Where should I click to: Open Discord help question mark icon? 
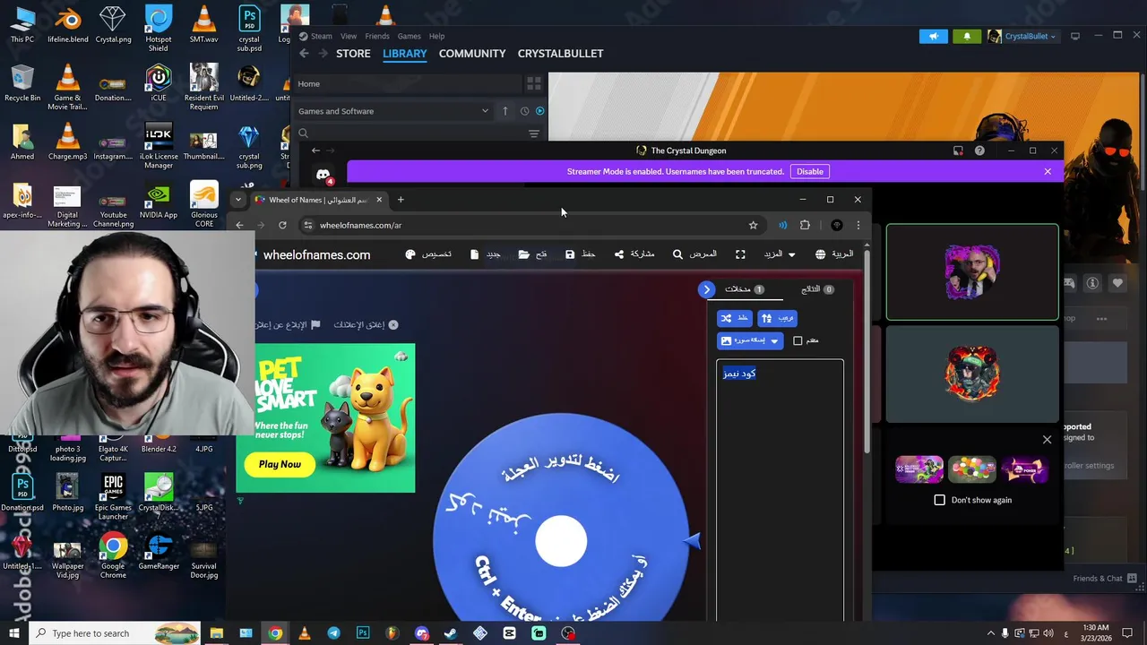pyautogui.click(x=979, y=150)
